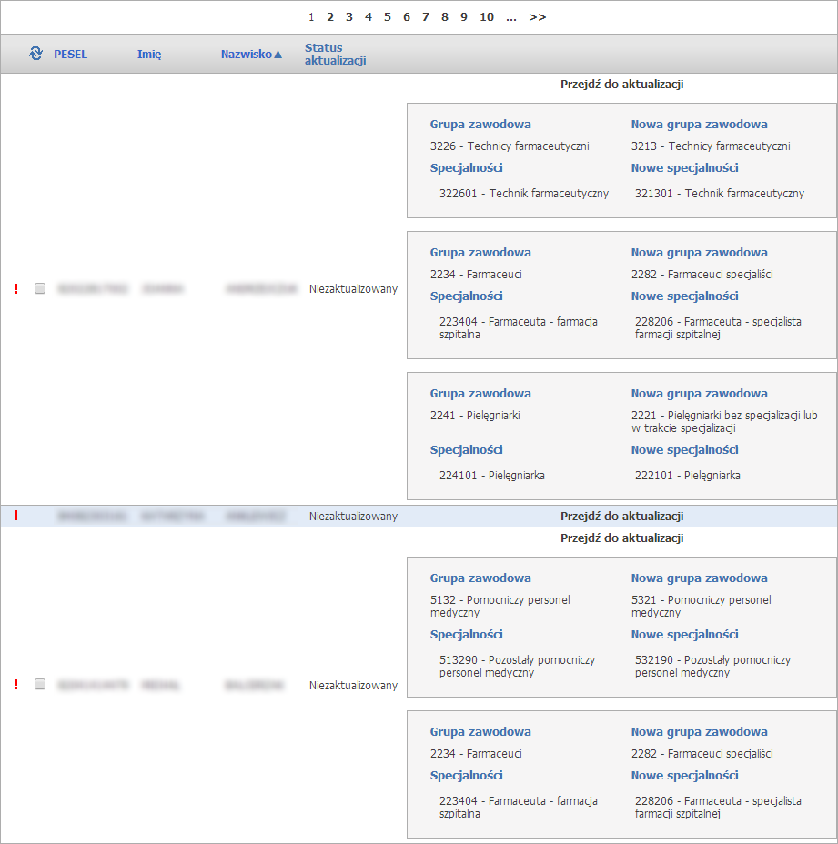
Task: Click the red exclamation mark in first row
Action: point(15,289)
